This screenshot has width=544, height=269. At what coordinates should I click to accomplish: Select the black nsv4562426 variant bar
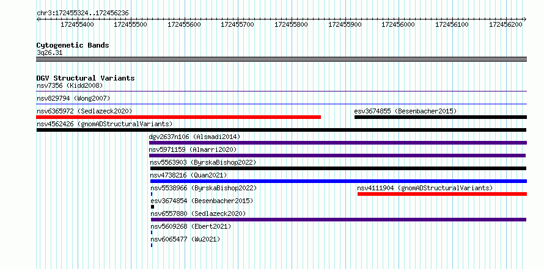click(281, 130)
